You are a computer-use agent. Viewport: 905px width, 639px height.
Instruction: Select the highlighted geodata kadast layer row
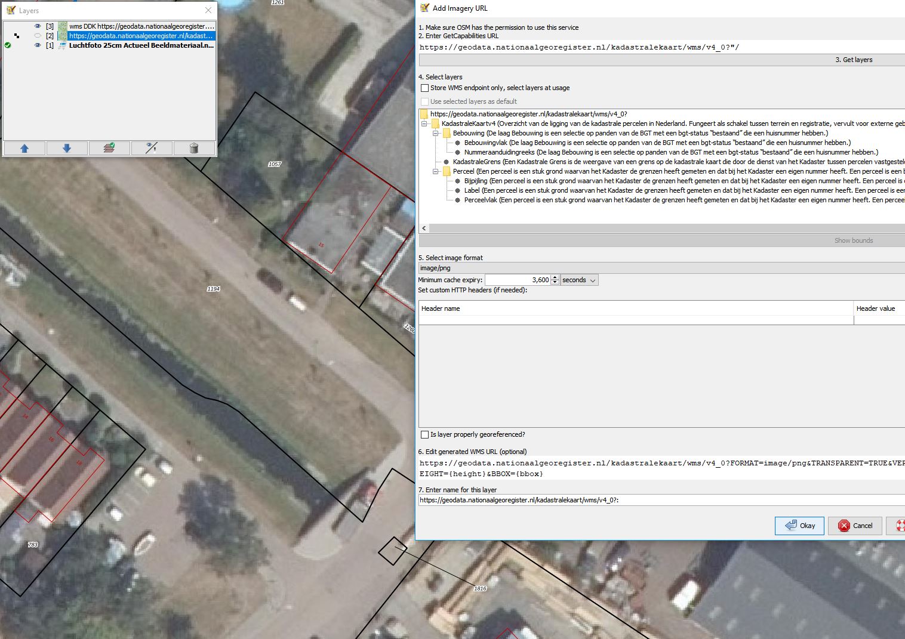pos(141,36)
